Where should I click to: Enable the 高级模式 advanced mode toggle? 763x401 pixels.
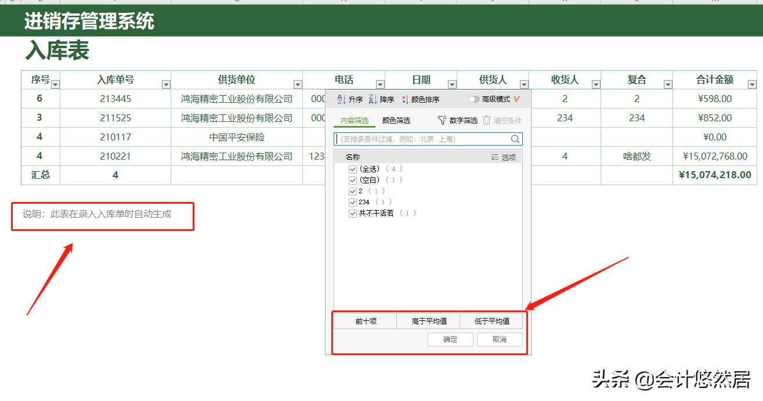474,99
